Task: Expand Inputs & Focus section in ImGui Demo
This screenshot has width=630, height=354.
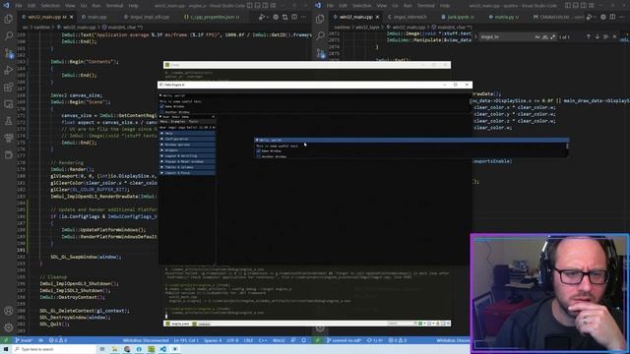Action: (x=187, y=173)
